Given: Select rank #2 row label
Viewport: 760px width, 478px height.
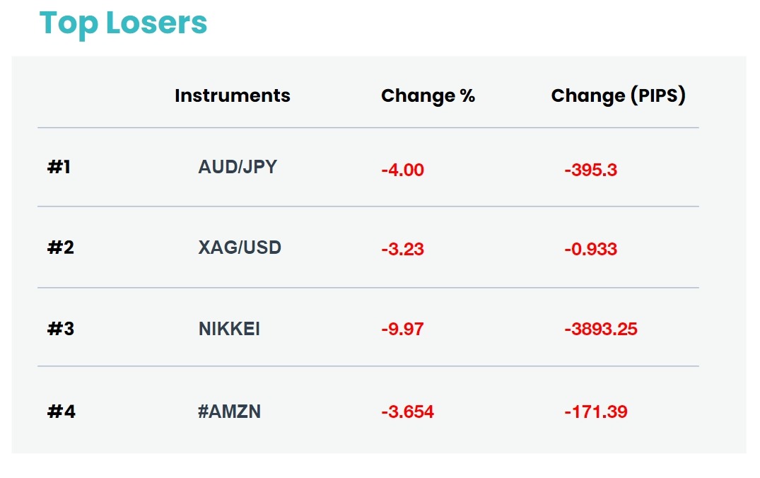Looking at the screenshot, I should point(61,247).
